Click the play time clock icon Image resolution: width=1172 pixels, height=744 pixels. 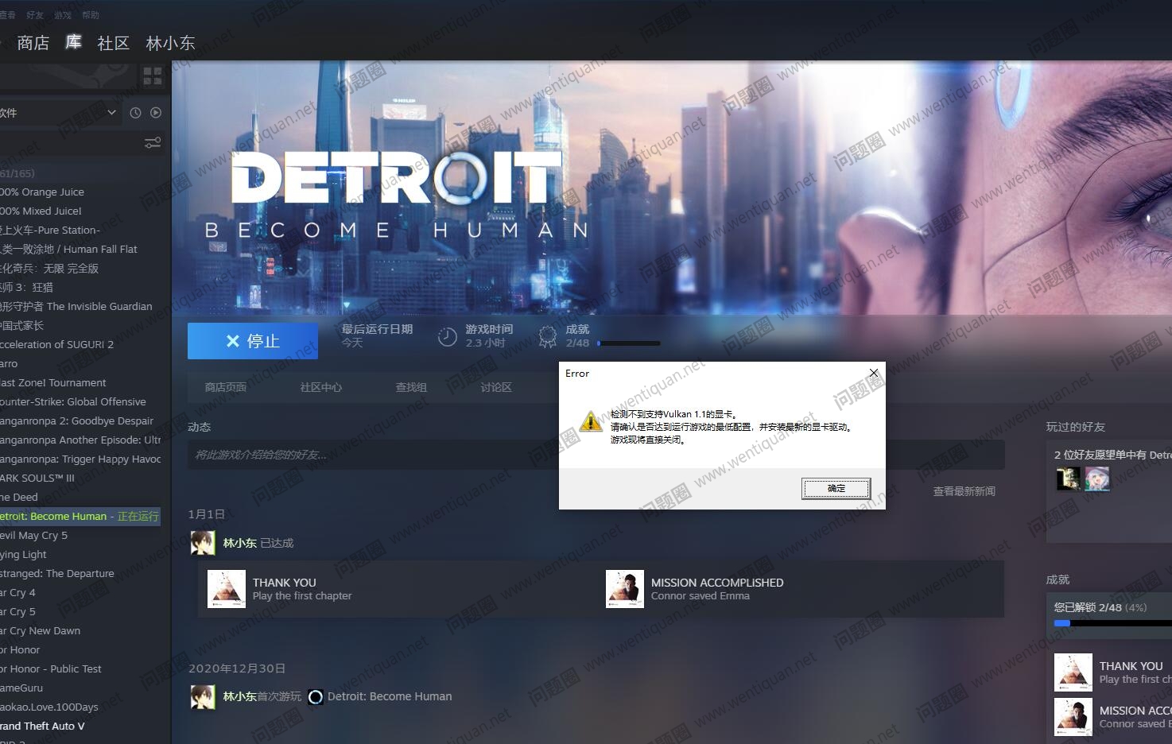pos(448,337)
